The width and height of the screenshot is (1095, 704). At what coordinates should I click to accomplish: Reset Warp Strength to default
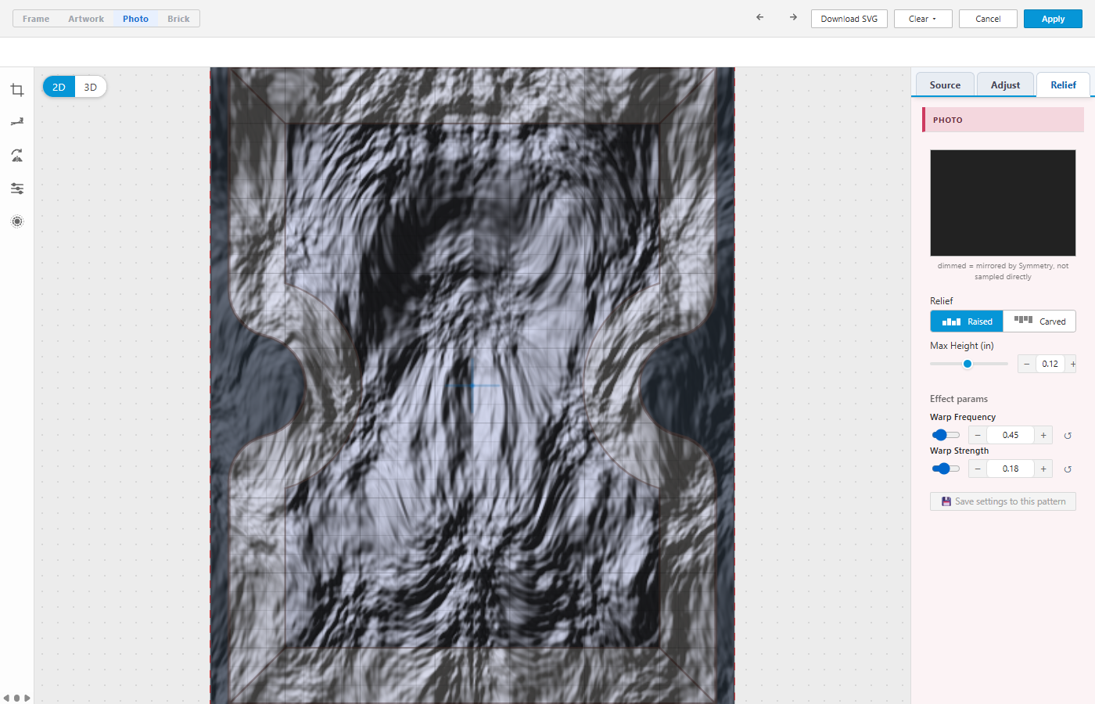coord(1068,469)
